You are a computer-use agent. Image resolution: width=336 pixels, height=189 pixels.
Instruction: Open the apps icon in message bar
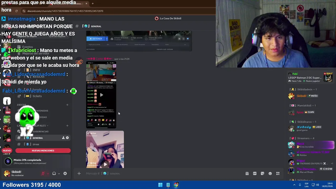click(278, 174)
